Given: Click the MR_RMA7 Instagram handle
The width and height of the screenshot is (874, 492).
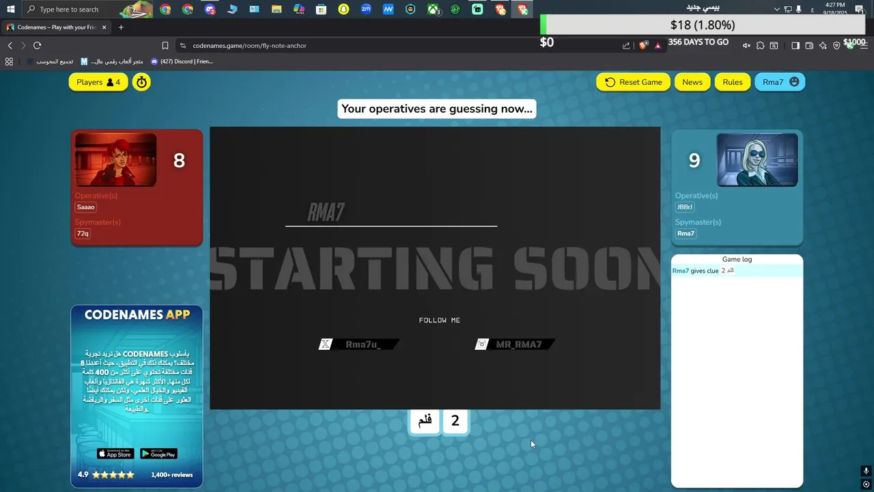Looking at the screenshot, I should (x=515, y=344).
